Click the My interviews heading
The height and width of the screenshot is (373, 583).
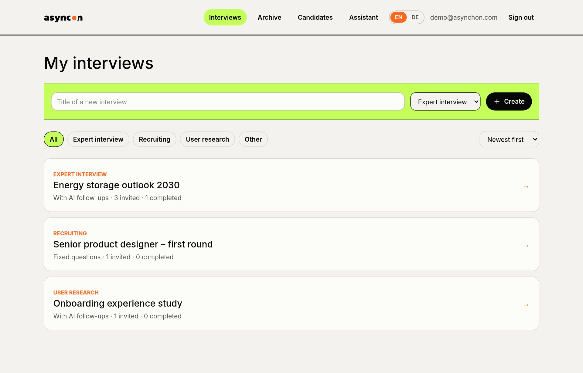click(99, 63)
